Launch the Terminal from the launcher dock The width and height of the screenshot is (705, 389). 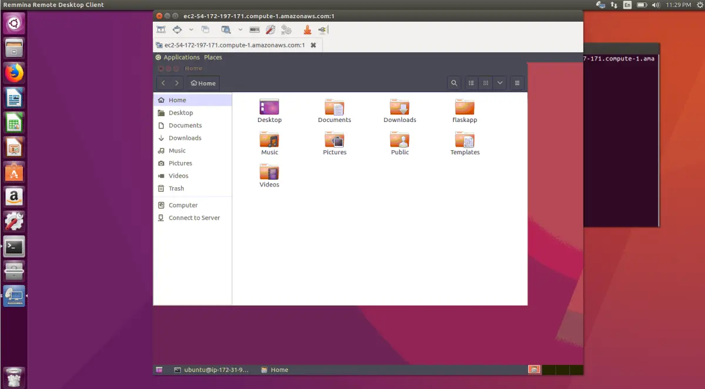14,246
